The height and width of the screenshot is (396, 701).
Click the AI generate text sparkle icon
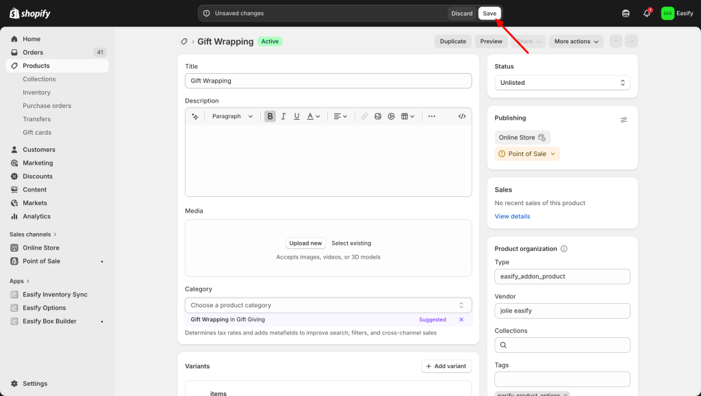point(195,116)
